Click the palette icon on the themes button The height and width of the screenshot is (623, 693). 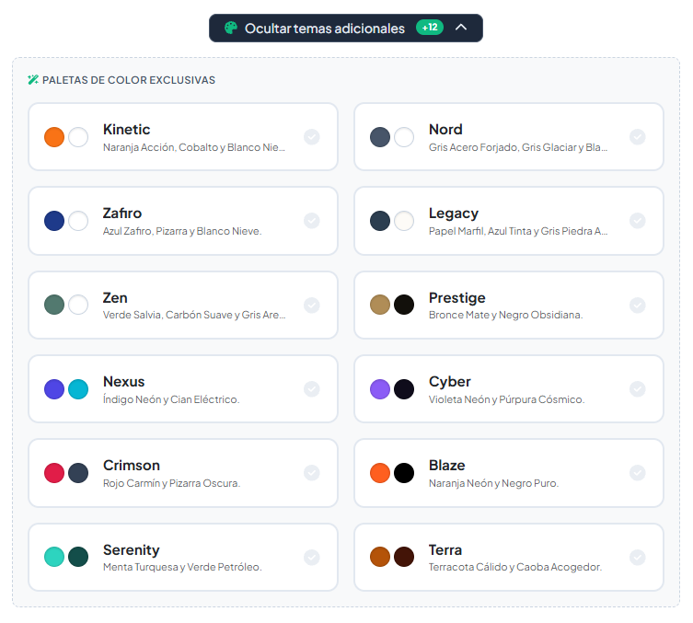(x=231, y=28)
